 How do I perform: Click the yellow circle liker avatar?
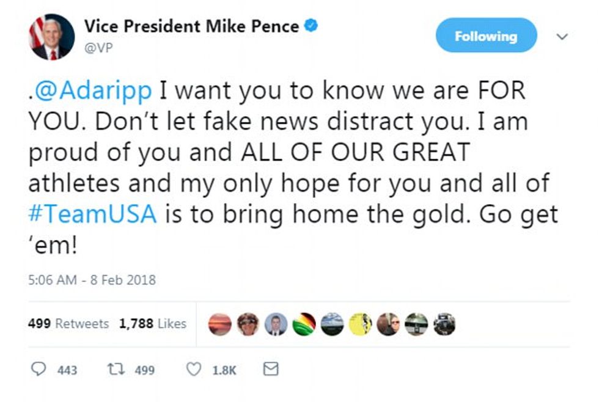pyautogui.click(x=360, y=324)
